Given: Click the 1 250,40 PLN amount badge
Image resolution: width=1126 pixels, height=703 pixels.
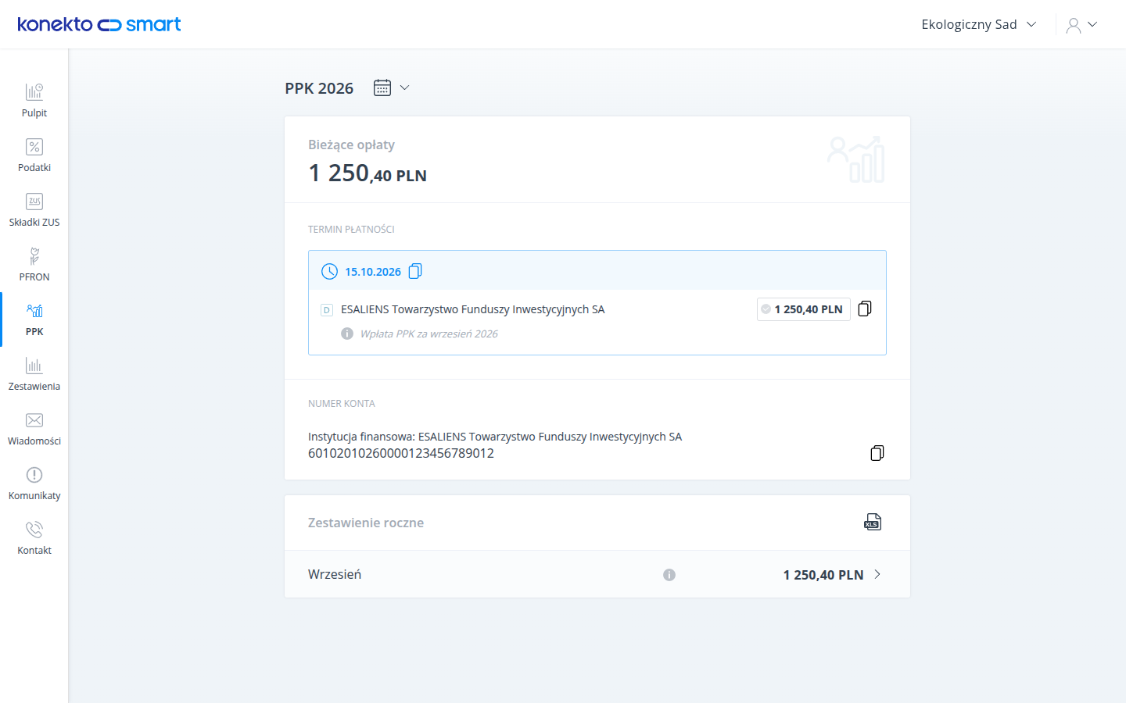Looking at the screenshot, I should pyautogui.click(x=804, y=309).
